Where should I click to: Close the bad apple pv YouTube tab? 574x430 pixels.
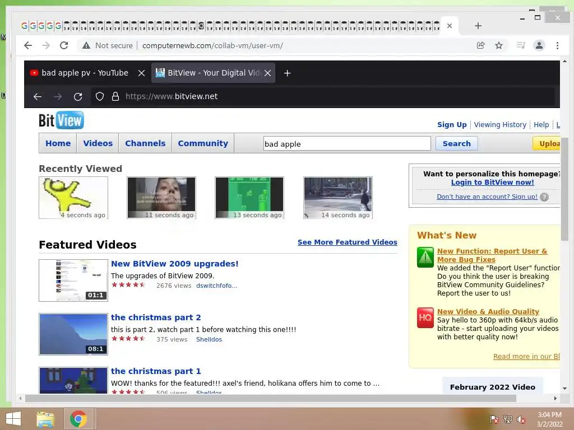(x=141, y=73)
